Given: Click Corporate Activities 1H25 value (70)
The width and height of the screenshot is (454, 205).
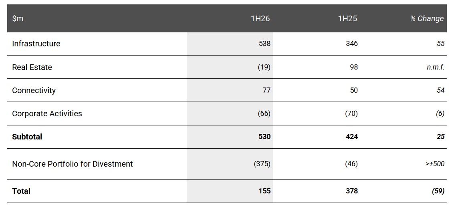Looking at the screenshot, I should point(351,113).
